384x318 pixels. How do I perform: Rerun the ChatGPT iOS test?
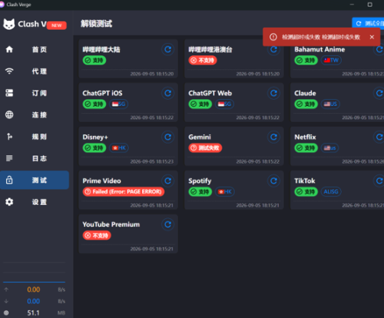click(168, 93)
